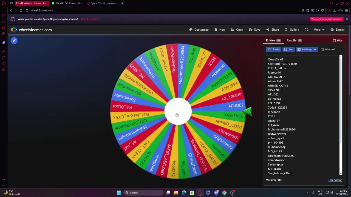
Task: Switch to the Results tab
Action: pyautogui.click(x=294, y=40)
